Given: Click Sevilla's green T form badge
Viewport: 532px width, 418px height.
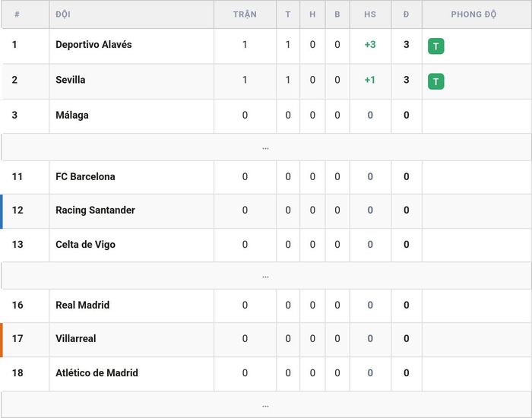Looking at the screenshot, I should [x=436, y=81].
